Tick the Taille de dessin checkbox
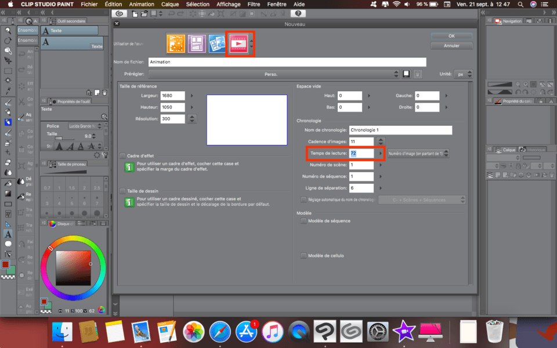 click(x=122, y=191)
